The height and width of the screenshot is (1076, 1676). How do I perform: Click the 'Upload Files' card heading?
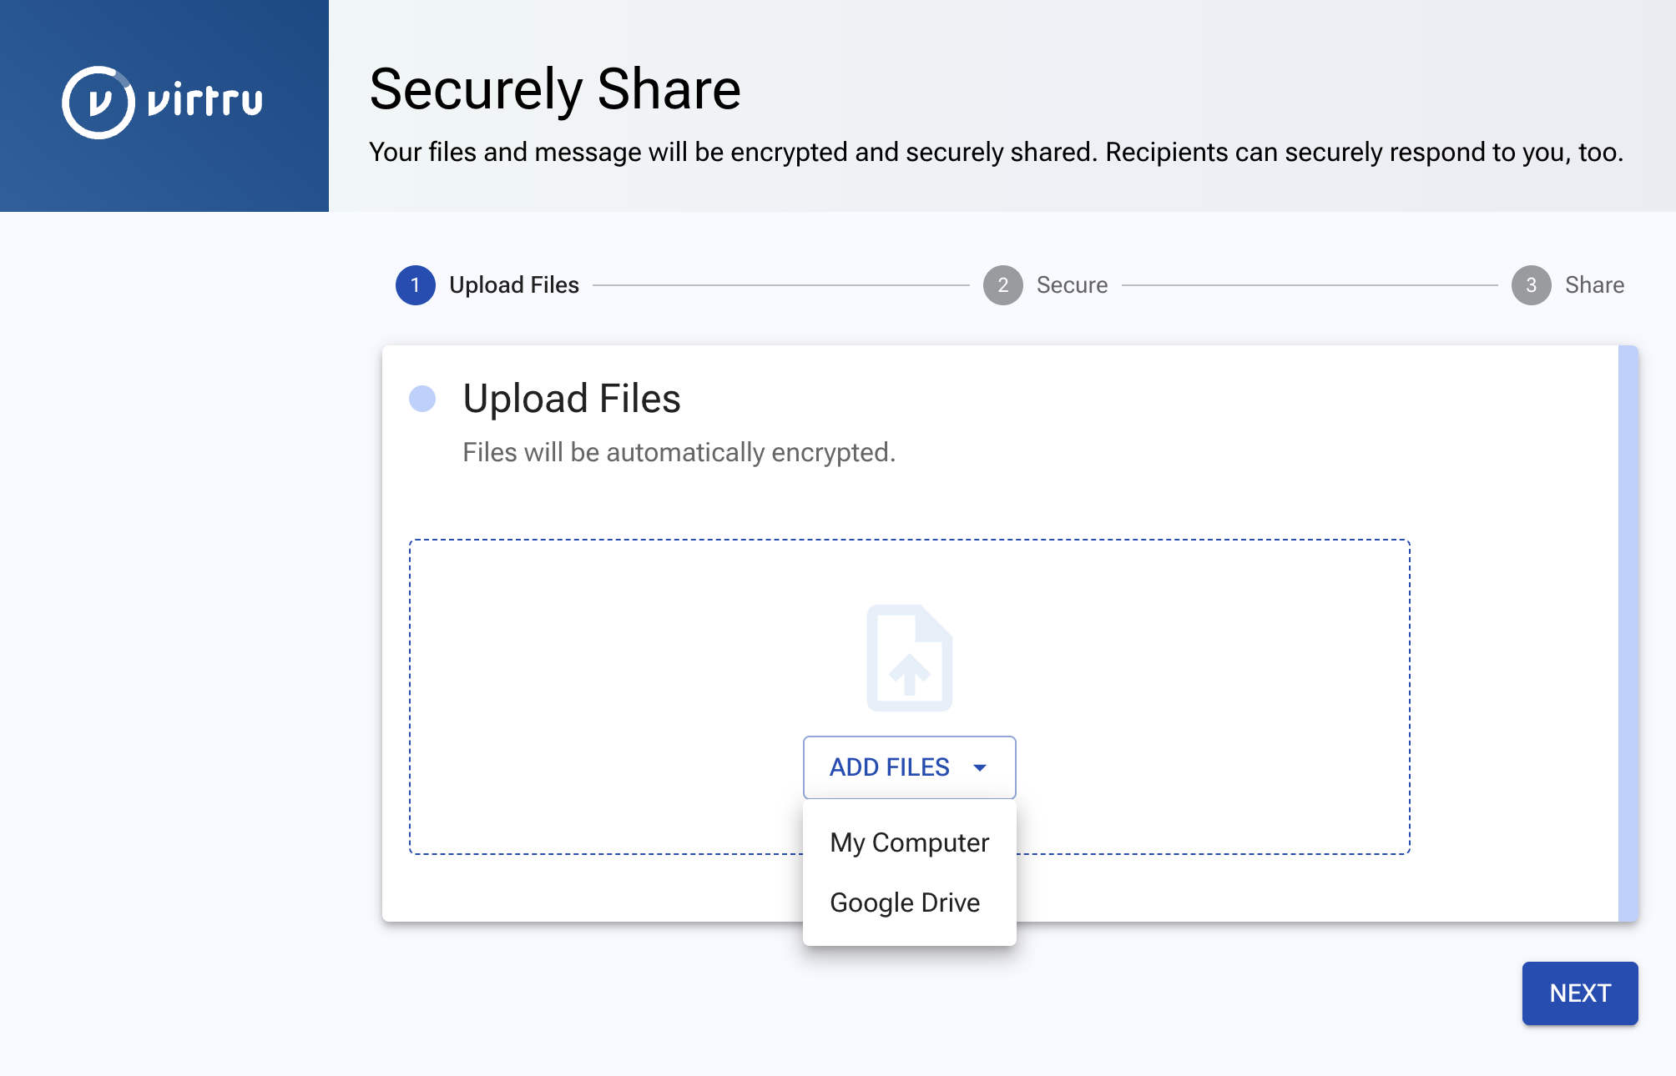(x=572, y=399)
